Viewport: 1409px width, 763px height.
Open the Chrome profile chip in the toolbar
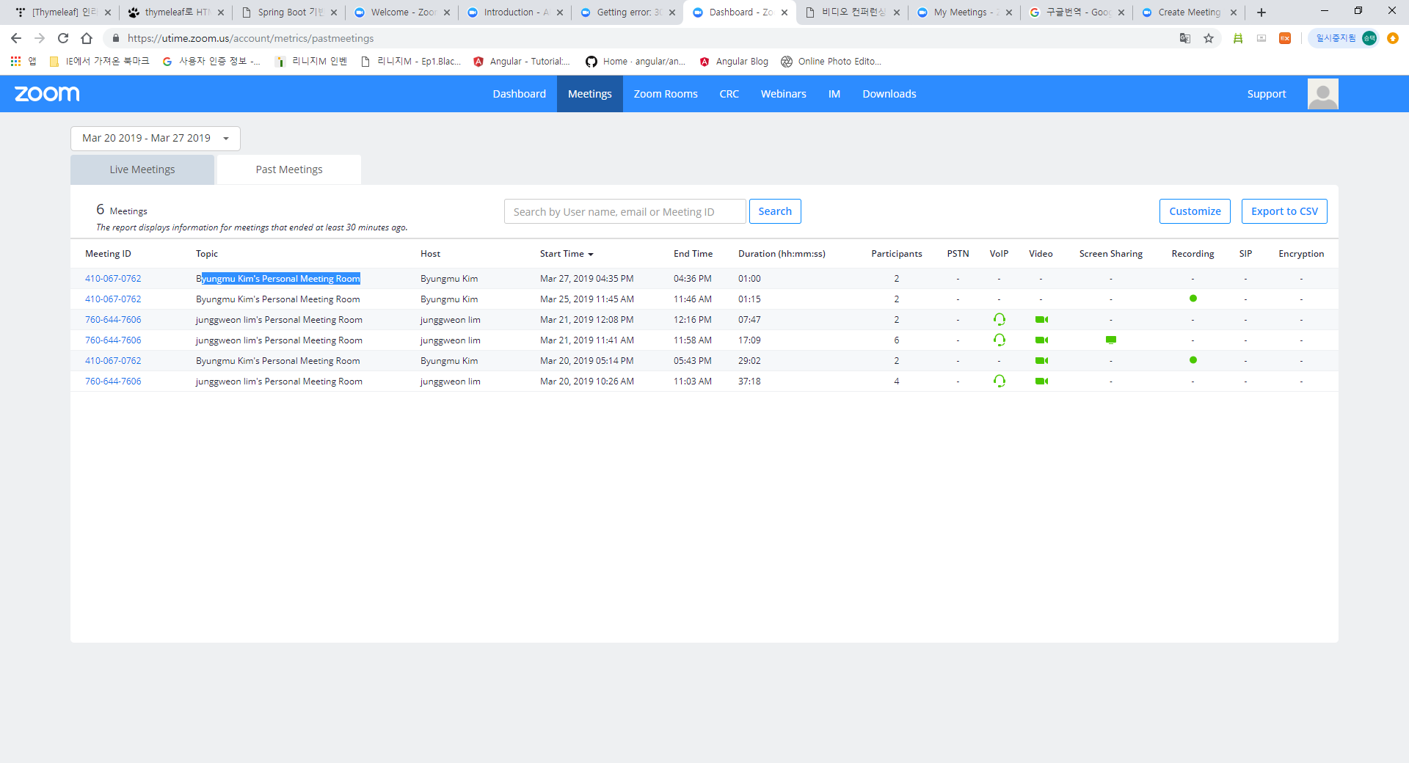pyautogui.click(x=1344, y=38)
